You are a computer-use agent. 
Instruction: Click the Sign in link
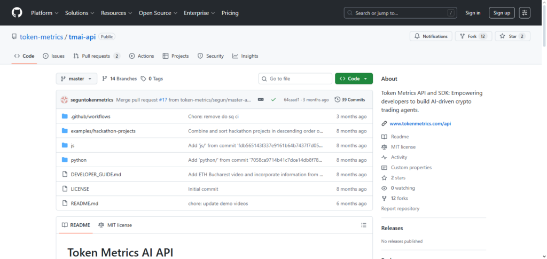[x=473, y=13]
